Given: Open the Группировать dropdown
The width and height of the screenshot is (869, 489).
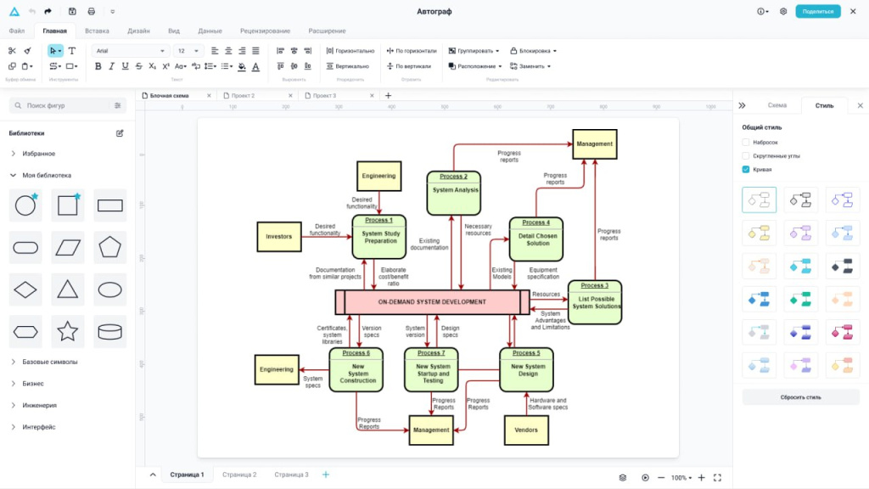Looking at the screenshot, I should pyautogui.click(x=474, y=51).
